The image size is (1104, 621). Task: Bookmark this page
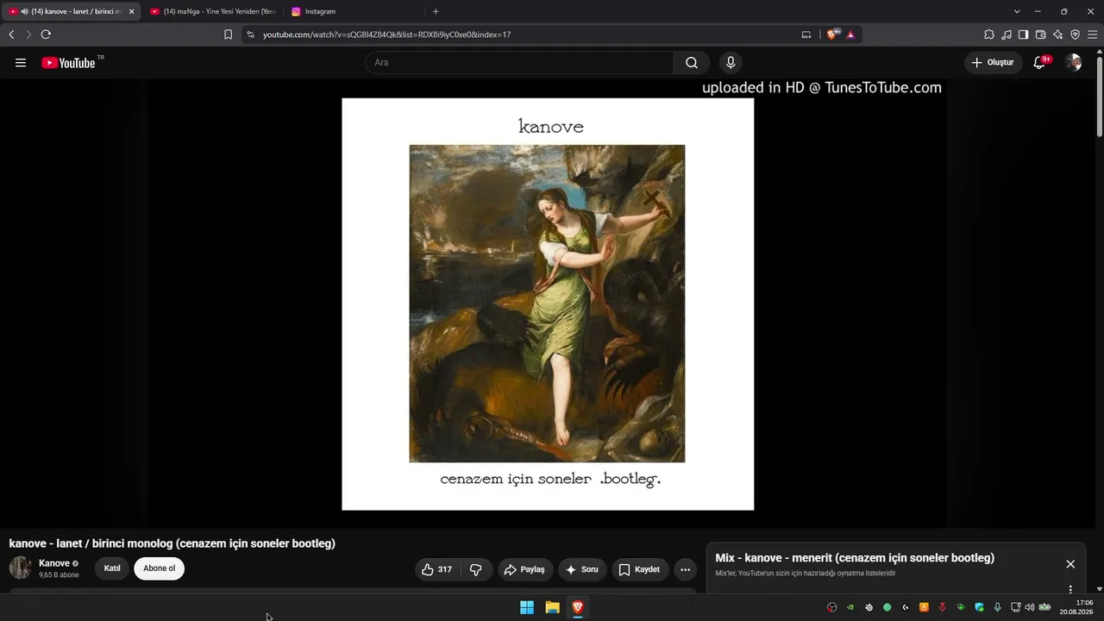(x=228, y=34)
